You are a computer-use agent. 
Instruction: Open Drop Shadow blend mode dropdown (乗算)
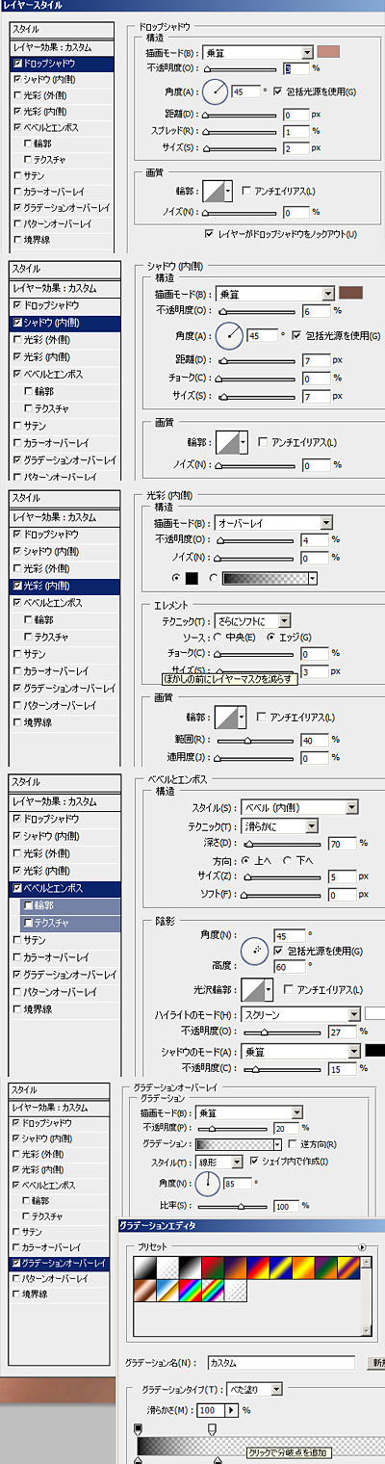point(259,52)
